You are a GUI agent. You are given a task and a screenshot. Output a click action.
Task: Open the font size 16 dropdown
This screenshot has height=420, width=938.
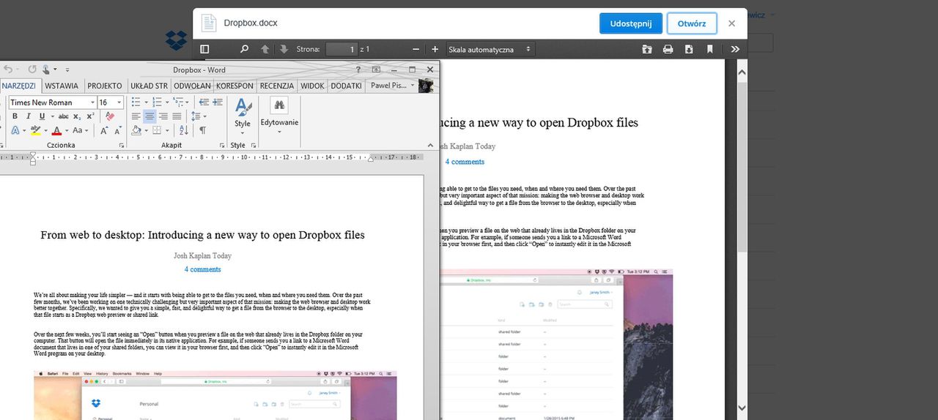click(119, 102)
